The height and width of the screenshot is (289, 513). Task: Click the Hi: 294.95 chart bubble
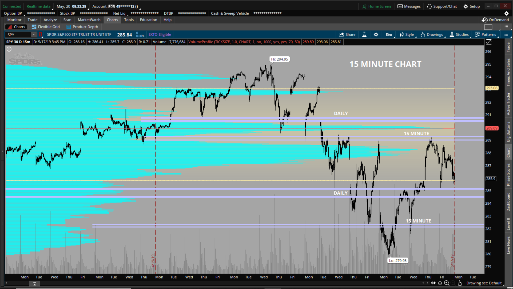coord(279,59)
